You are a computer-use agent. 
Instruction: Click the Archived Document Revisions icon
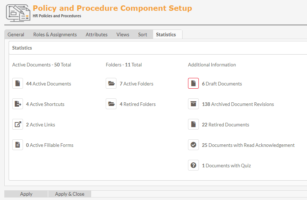coord(193,104)
